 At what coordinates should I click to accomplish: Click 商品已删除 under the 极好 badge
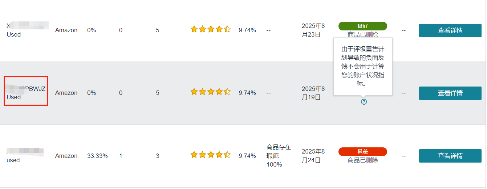[x=363, y=35]
